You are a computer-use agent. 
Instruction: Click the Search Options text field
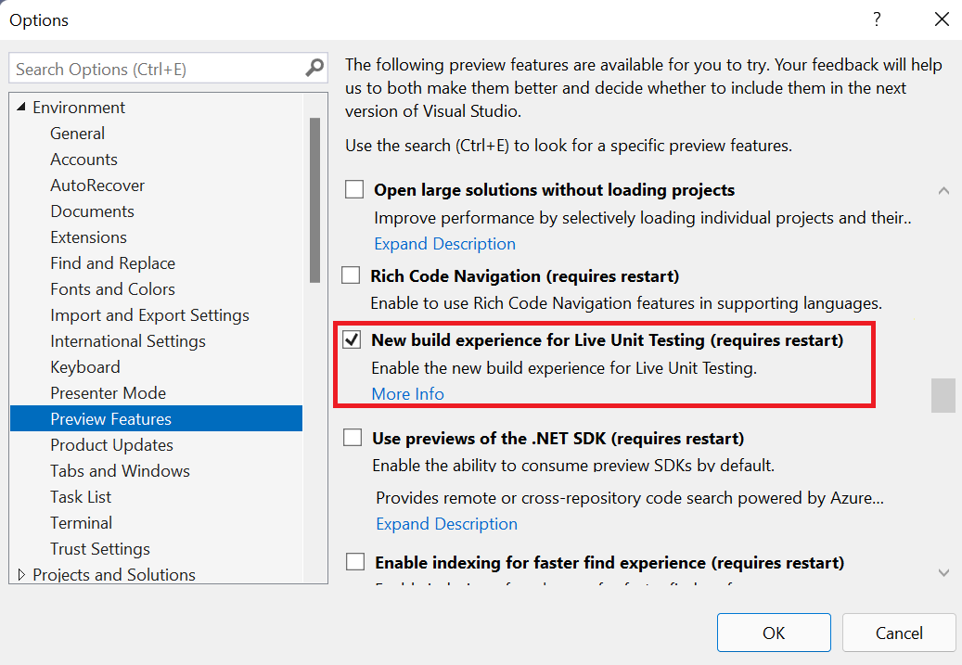pyautogui.click(x=158, y=69)
